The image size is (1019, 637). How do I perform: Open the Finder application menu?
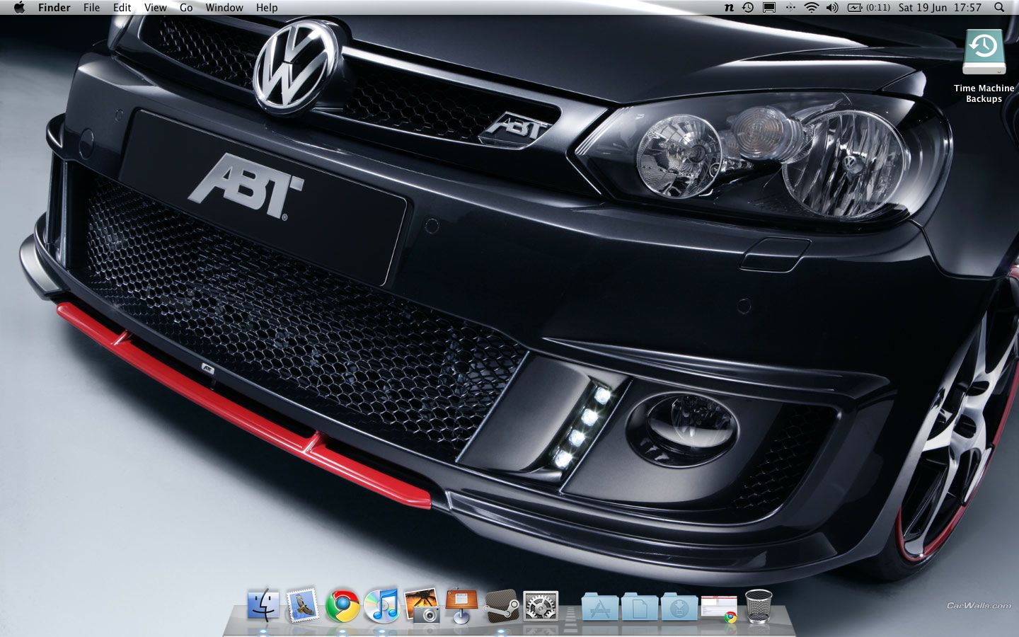54,8
